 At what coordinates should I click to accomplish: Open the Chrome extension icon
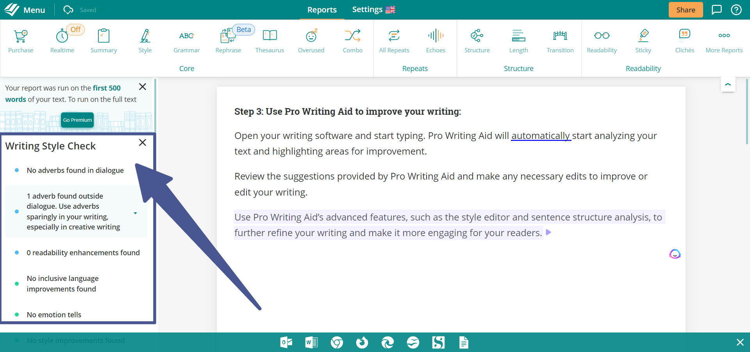(337, 342)
